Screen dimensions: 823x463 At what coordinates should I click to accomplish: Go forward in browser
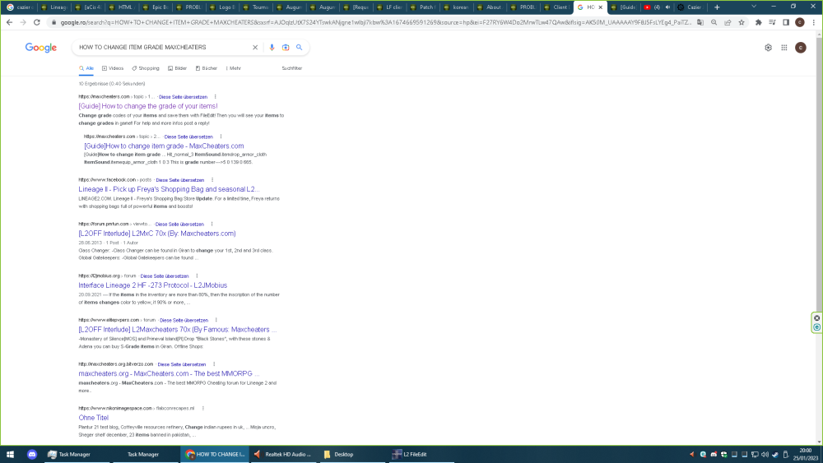tap(23, 22)
